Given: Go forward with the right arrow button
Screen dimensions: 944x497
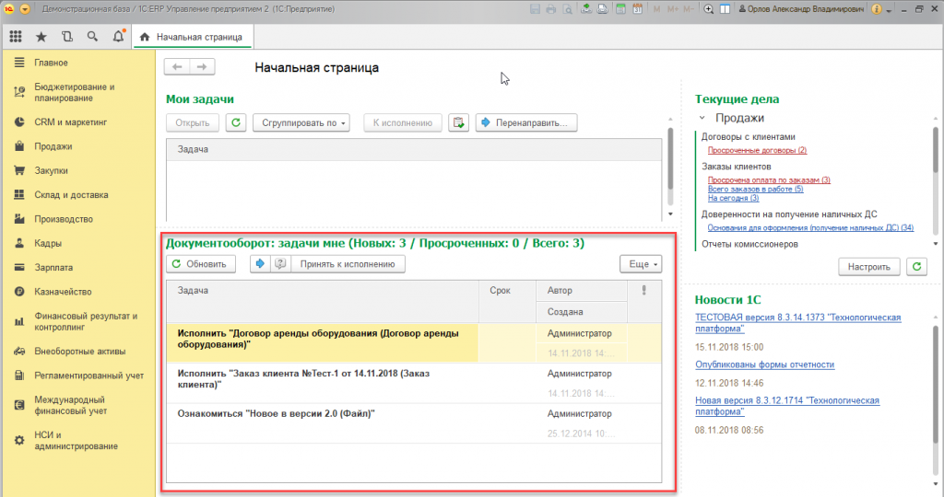Looking at the screenshot, I should [x=202, y=66].
